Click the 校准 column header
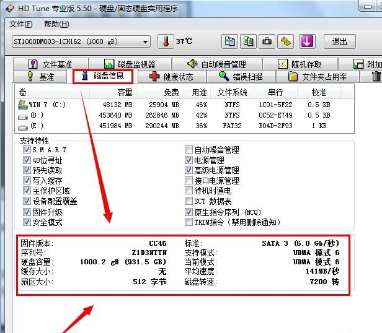 click(319, 92)
